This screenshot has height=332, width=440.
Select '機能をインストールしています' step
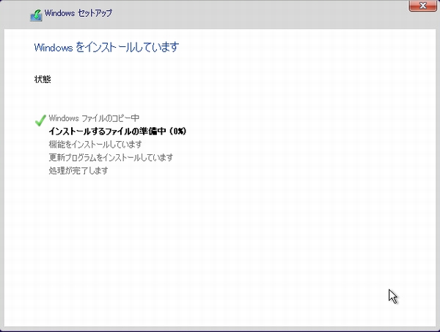click(95, 145)
